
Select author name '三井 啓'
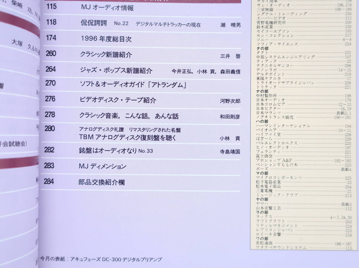230,56
